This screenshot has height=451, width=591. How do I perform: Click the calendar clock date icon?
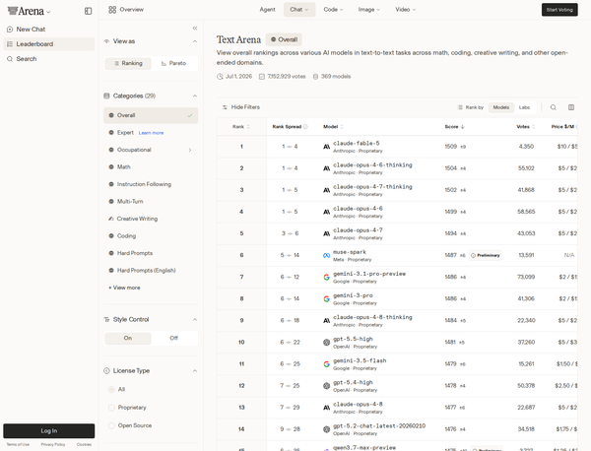[x=220, y=77]
